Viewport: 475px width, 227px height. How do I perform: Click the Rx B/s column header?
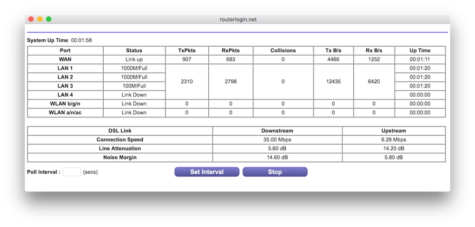tap(374, 50)
